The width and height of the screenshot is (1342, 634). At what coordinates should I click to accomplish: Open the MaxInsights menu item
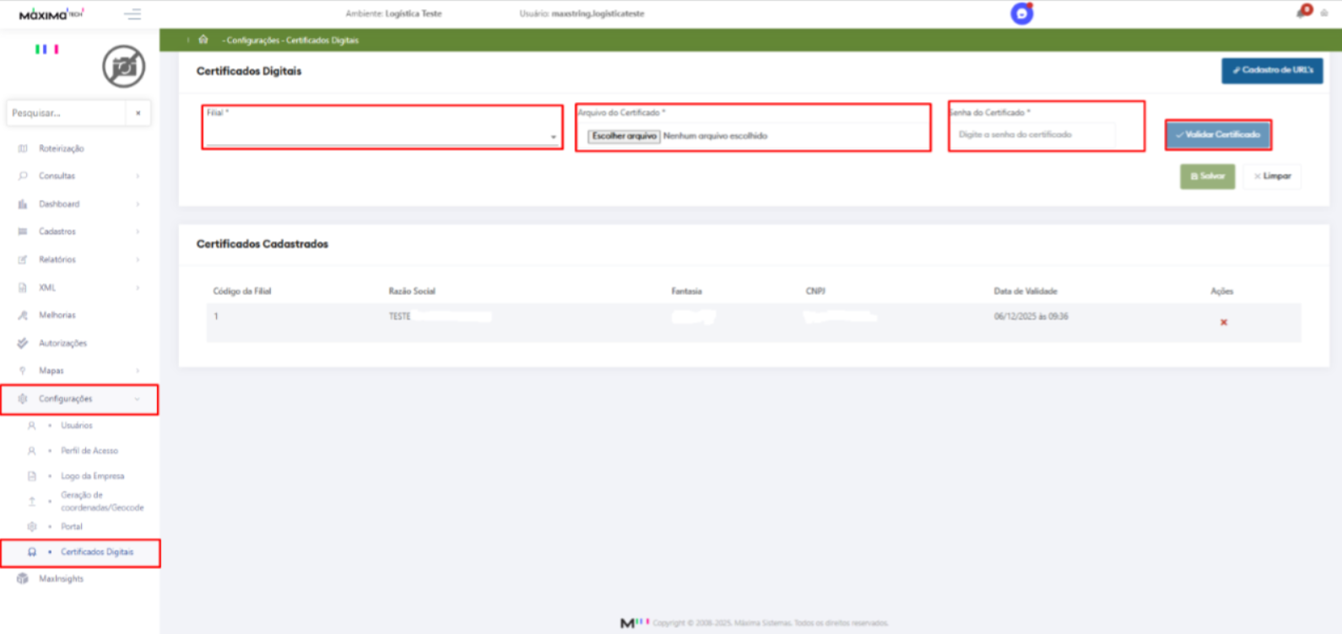click(x=61, y=579)
